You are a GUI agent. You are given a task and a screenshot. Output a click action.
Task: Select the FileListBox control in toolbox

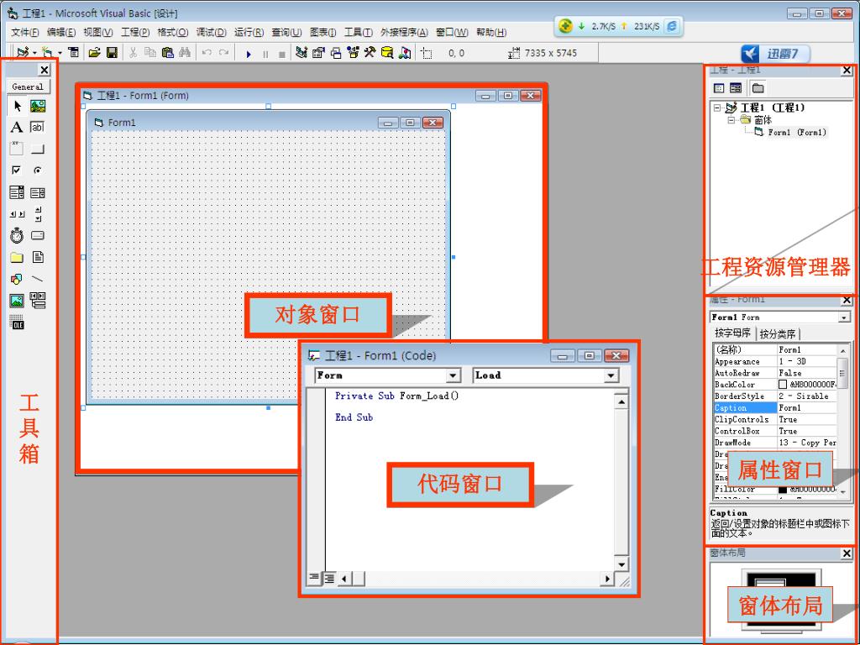coord(37,257)
